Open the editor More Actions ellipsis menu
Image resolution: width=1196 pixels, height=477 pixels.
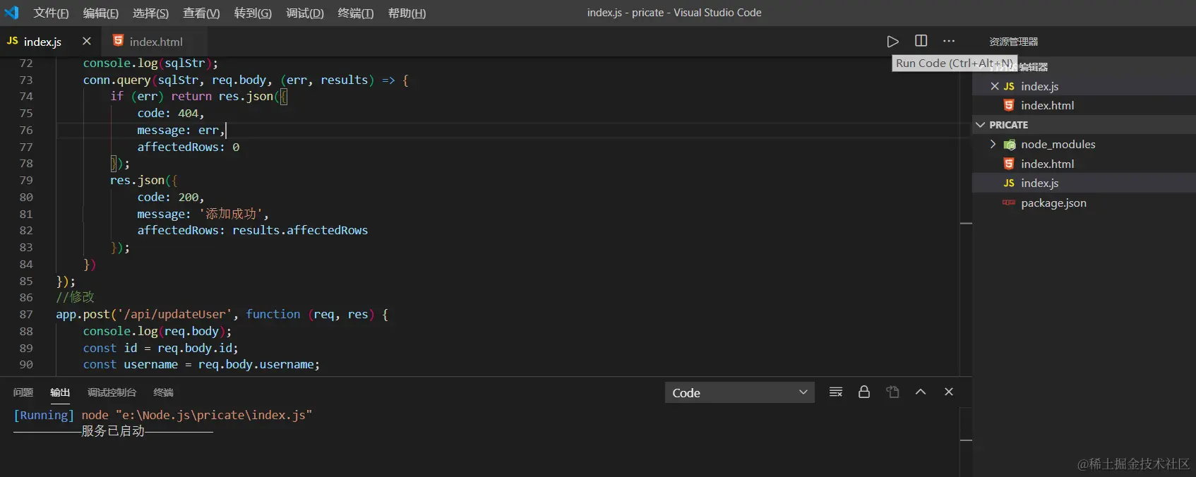pos(948,41)
